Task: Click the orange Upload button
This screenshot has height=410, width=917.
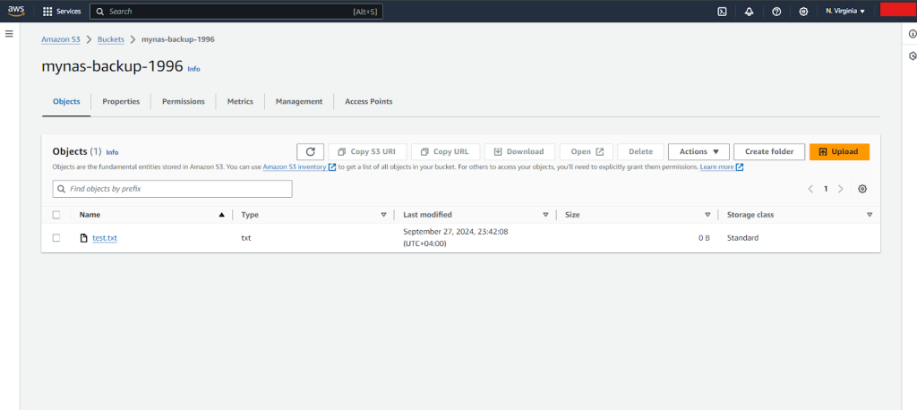Action: tap(839, 152)
